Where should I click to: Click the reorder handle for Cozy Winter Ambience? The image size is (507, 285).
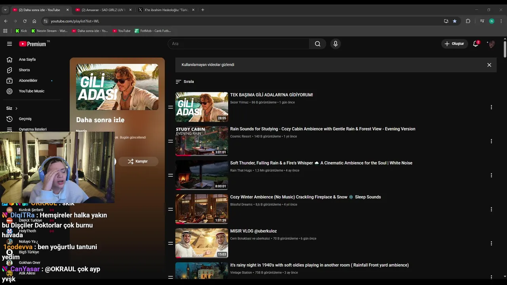(171, 209)
